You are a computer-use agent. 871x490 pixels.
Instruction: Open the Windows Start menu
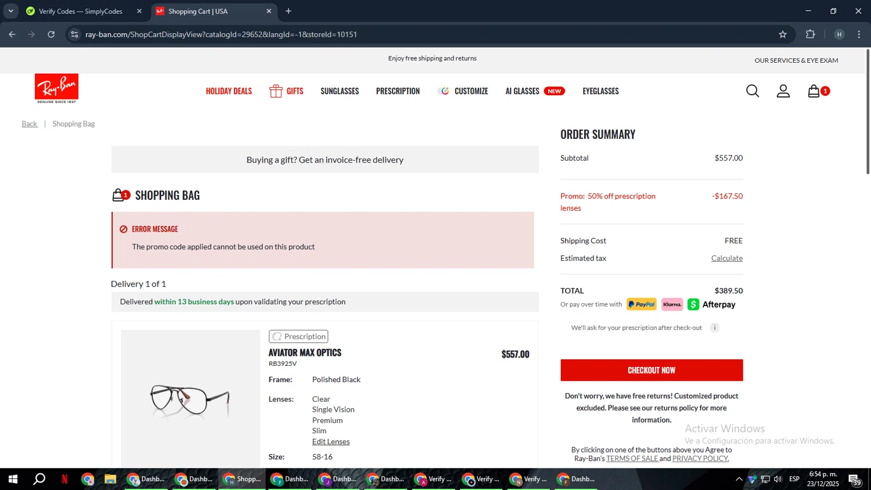click(13, 479)
